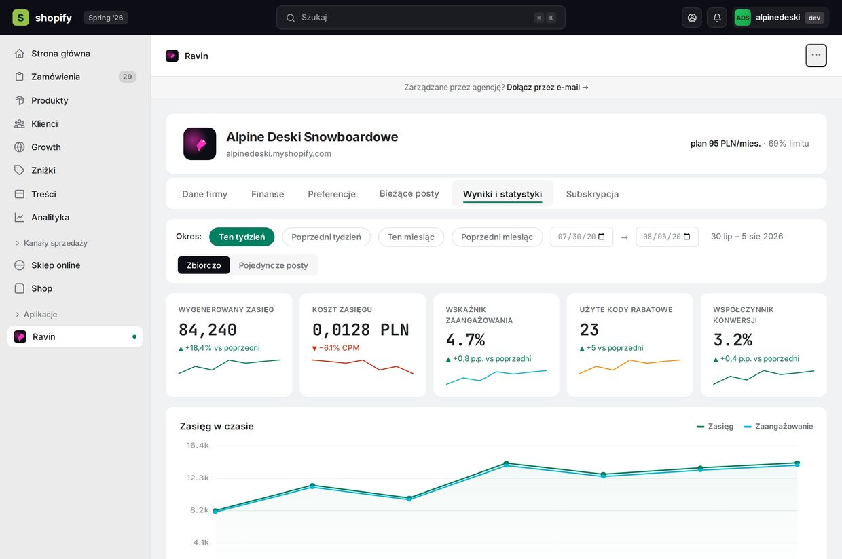The width and height of the screenshot is (842, 559).
Task: Click the −6.1% CPM change label
Action: point(336,348)
